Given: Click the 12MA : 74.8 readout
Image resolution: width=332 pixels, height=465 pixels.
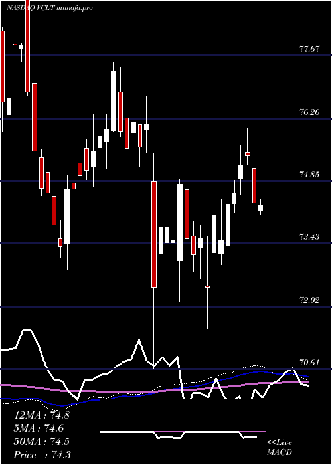Looking at the screenshot, I should [x=41, y=415].
